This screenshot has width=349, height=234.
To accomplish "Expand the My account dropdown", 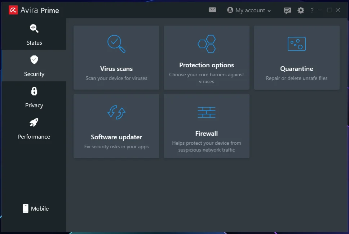I will click(x=249, y=10).
